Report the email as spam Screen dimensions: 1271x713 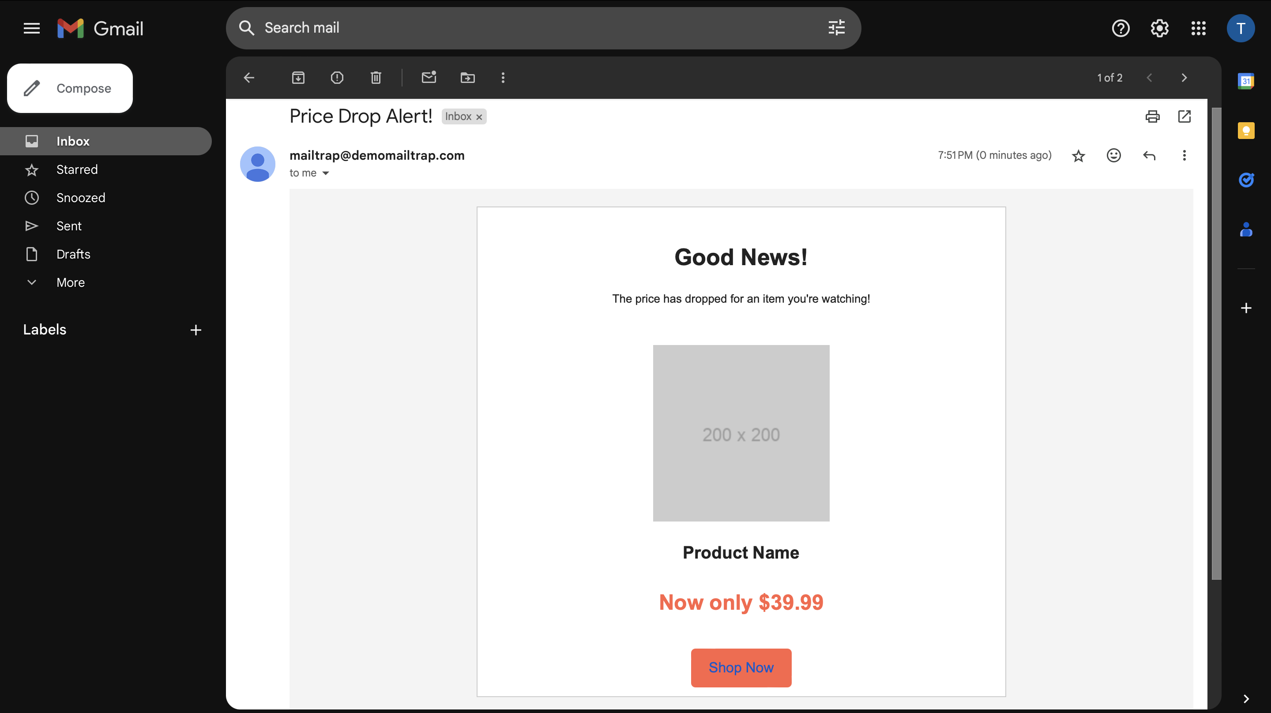(x=337, y=78)
